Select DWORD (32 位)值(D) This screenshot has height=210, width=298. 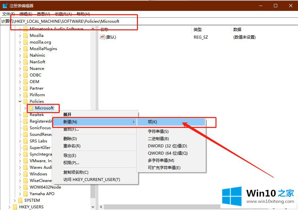click(171, 146)
